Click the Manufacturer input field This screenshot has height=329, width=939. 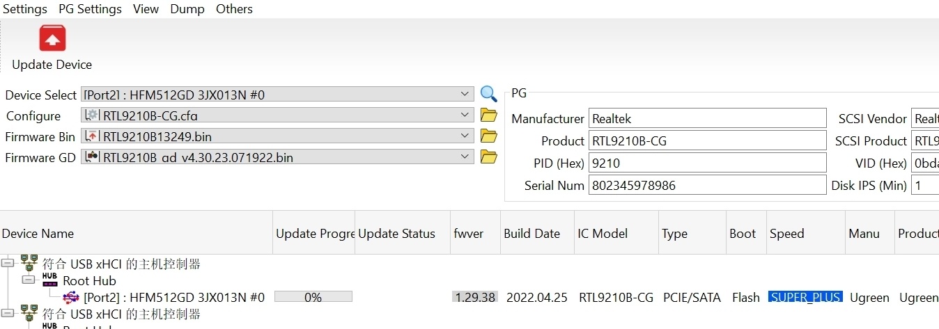(x=707, y=119)
